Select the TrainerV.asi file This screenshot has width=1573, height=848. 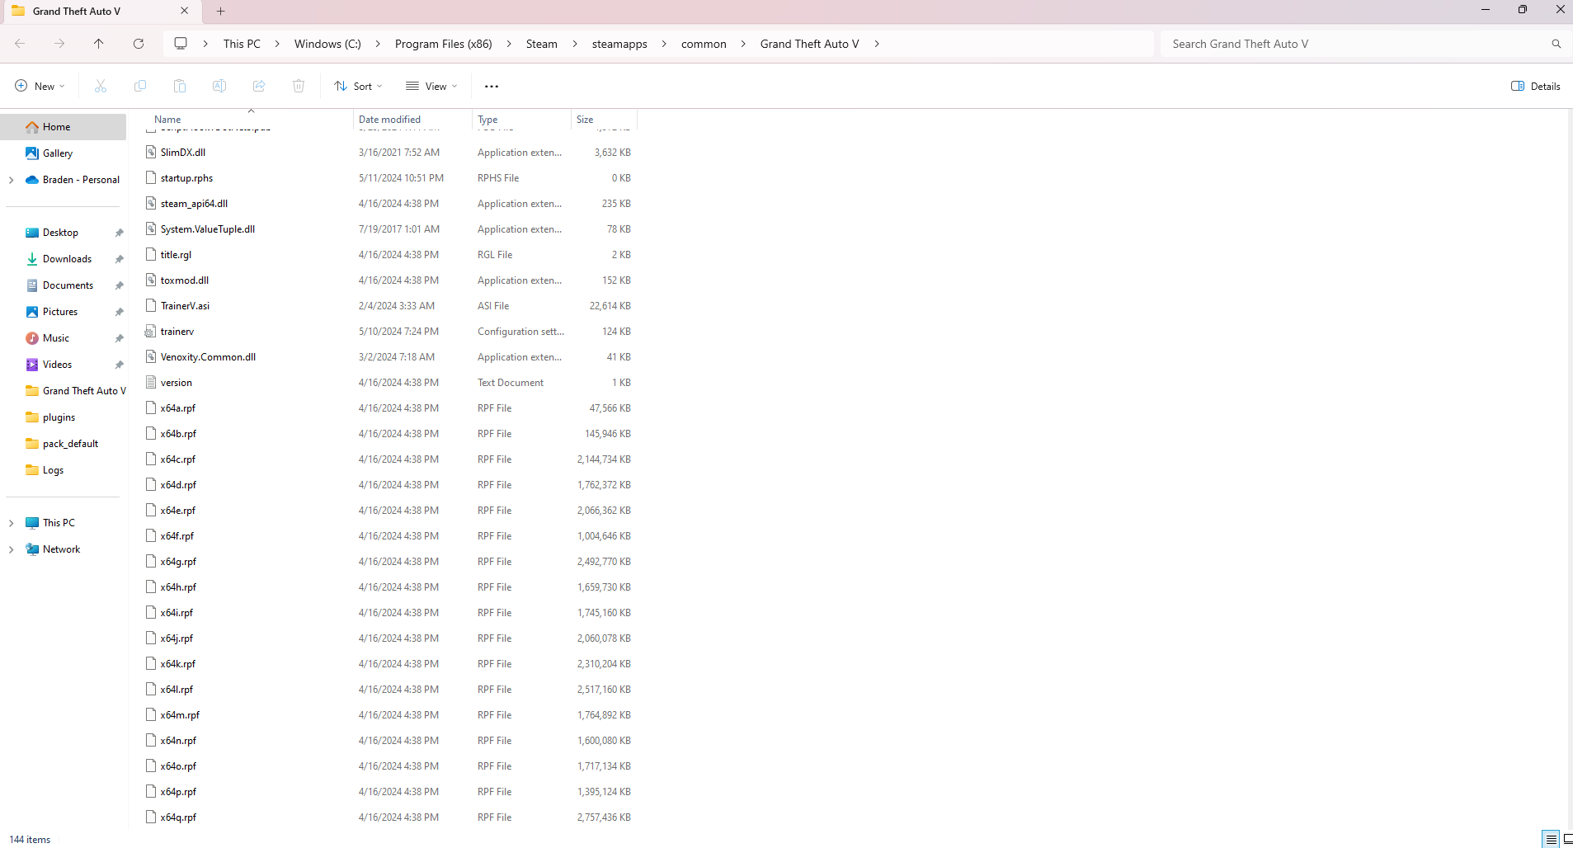pyautogui.click(x=185, y=306)
